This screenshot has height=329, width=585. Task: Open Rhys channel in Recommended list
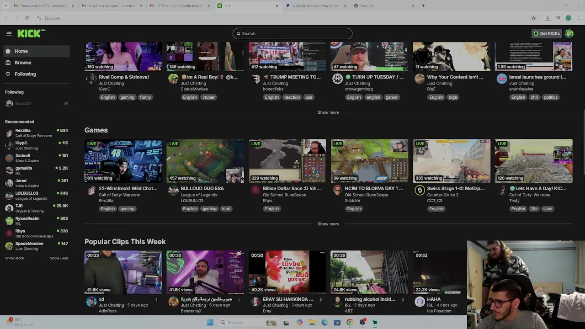[37, 233]
